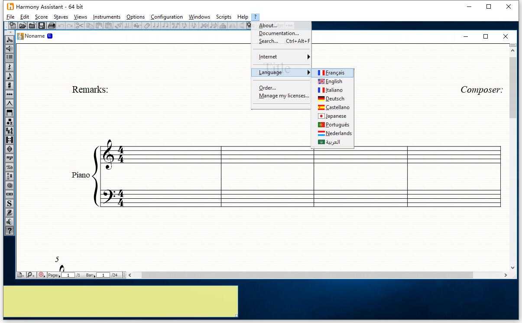The height and width of the screenshot is (323, 522).
Task: Open the Configuration menu
Action: tap(167, 17)
